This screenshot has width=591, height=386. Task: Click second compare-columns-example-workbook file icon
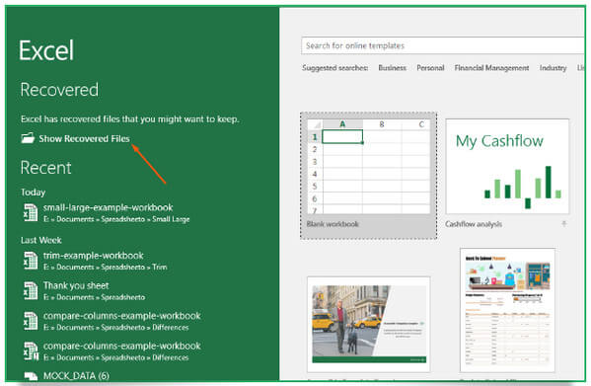[31, 350]
